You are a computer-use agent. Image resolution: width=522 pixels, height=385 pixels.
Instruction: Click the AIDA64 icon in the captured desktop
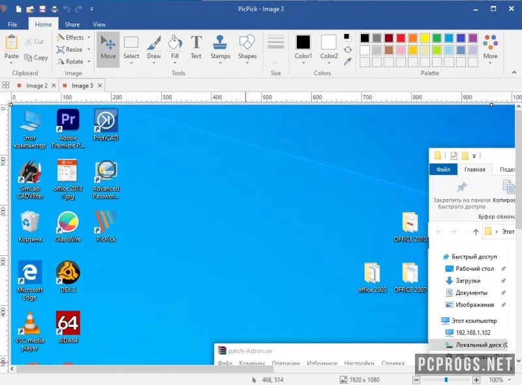68,327
